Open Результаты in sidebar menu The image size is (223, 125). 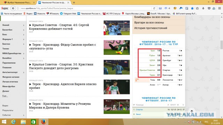[8, 110]
